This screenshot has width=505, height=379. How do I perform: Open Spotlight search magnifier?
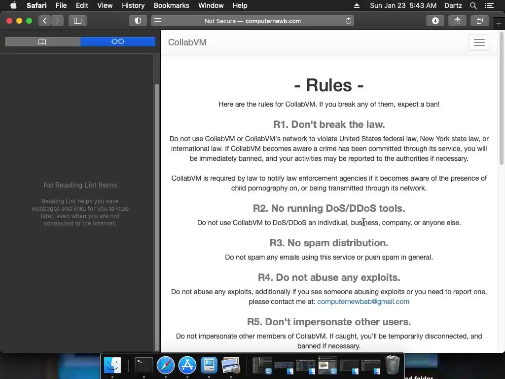(x=473, y=5)
